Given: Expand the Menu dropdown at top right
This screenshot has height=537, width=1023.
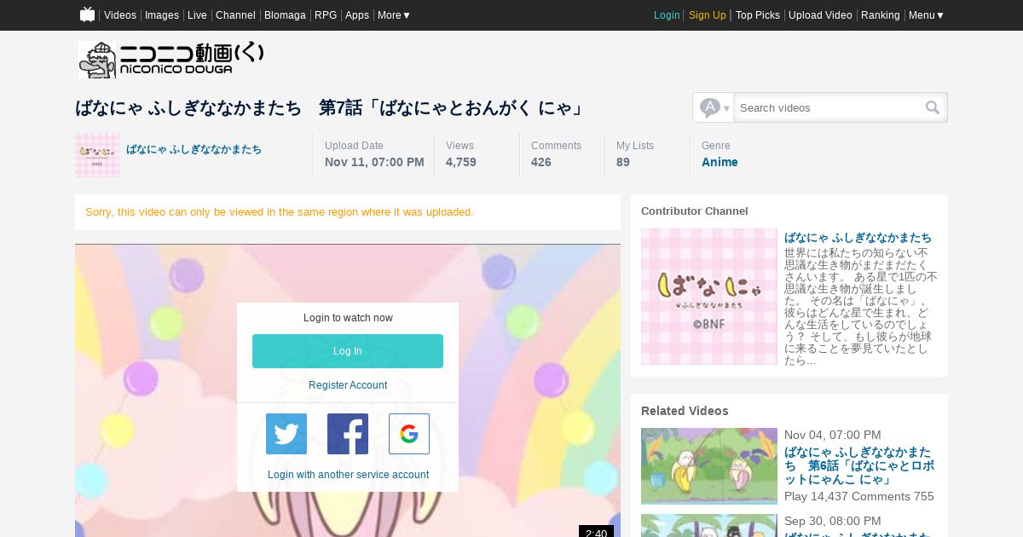Looking at the screenshot, I should point(927,15).
